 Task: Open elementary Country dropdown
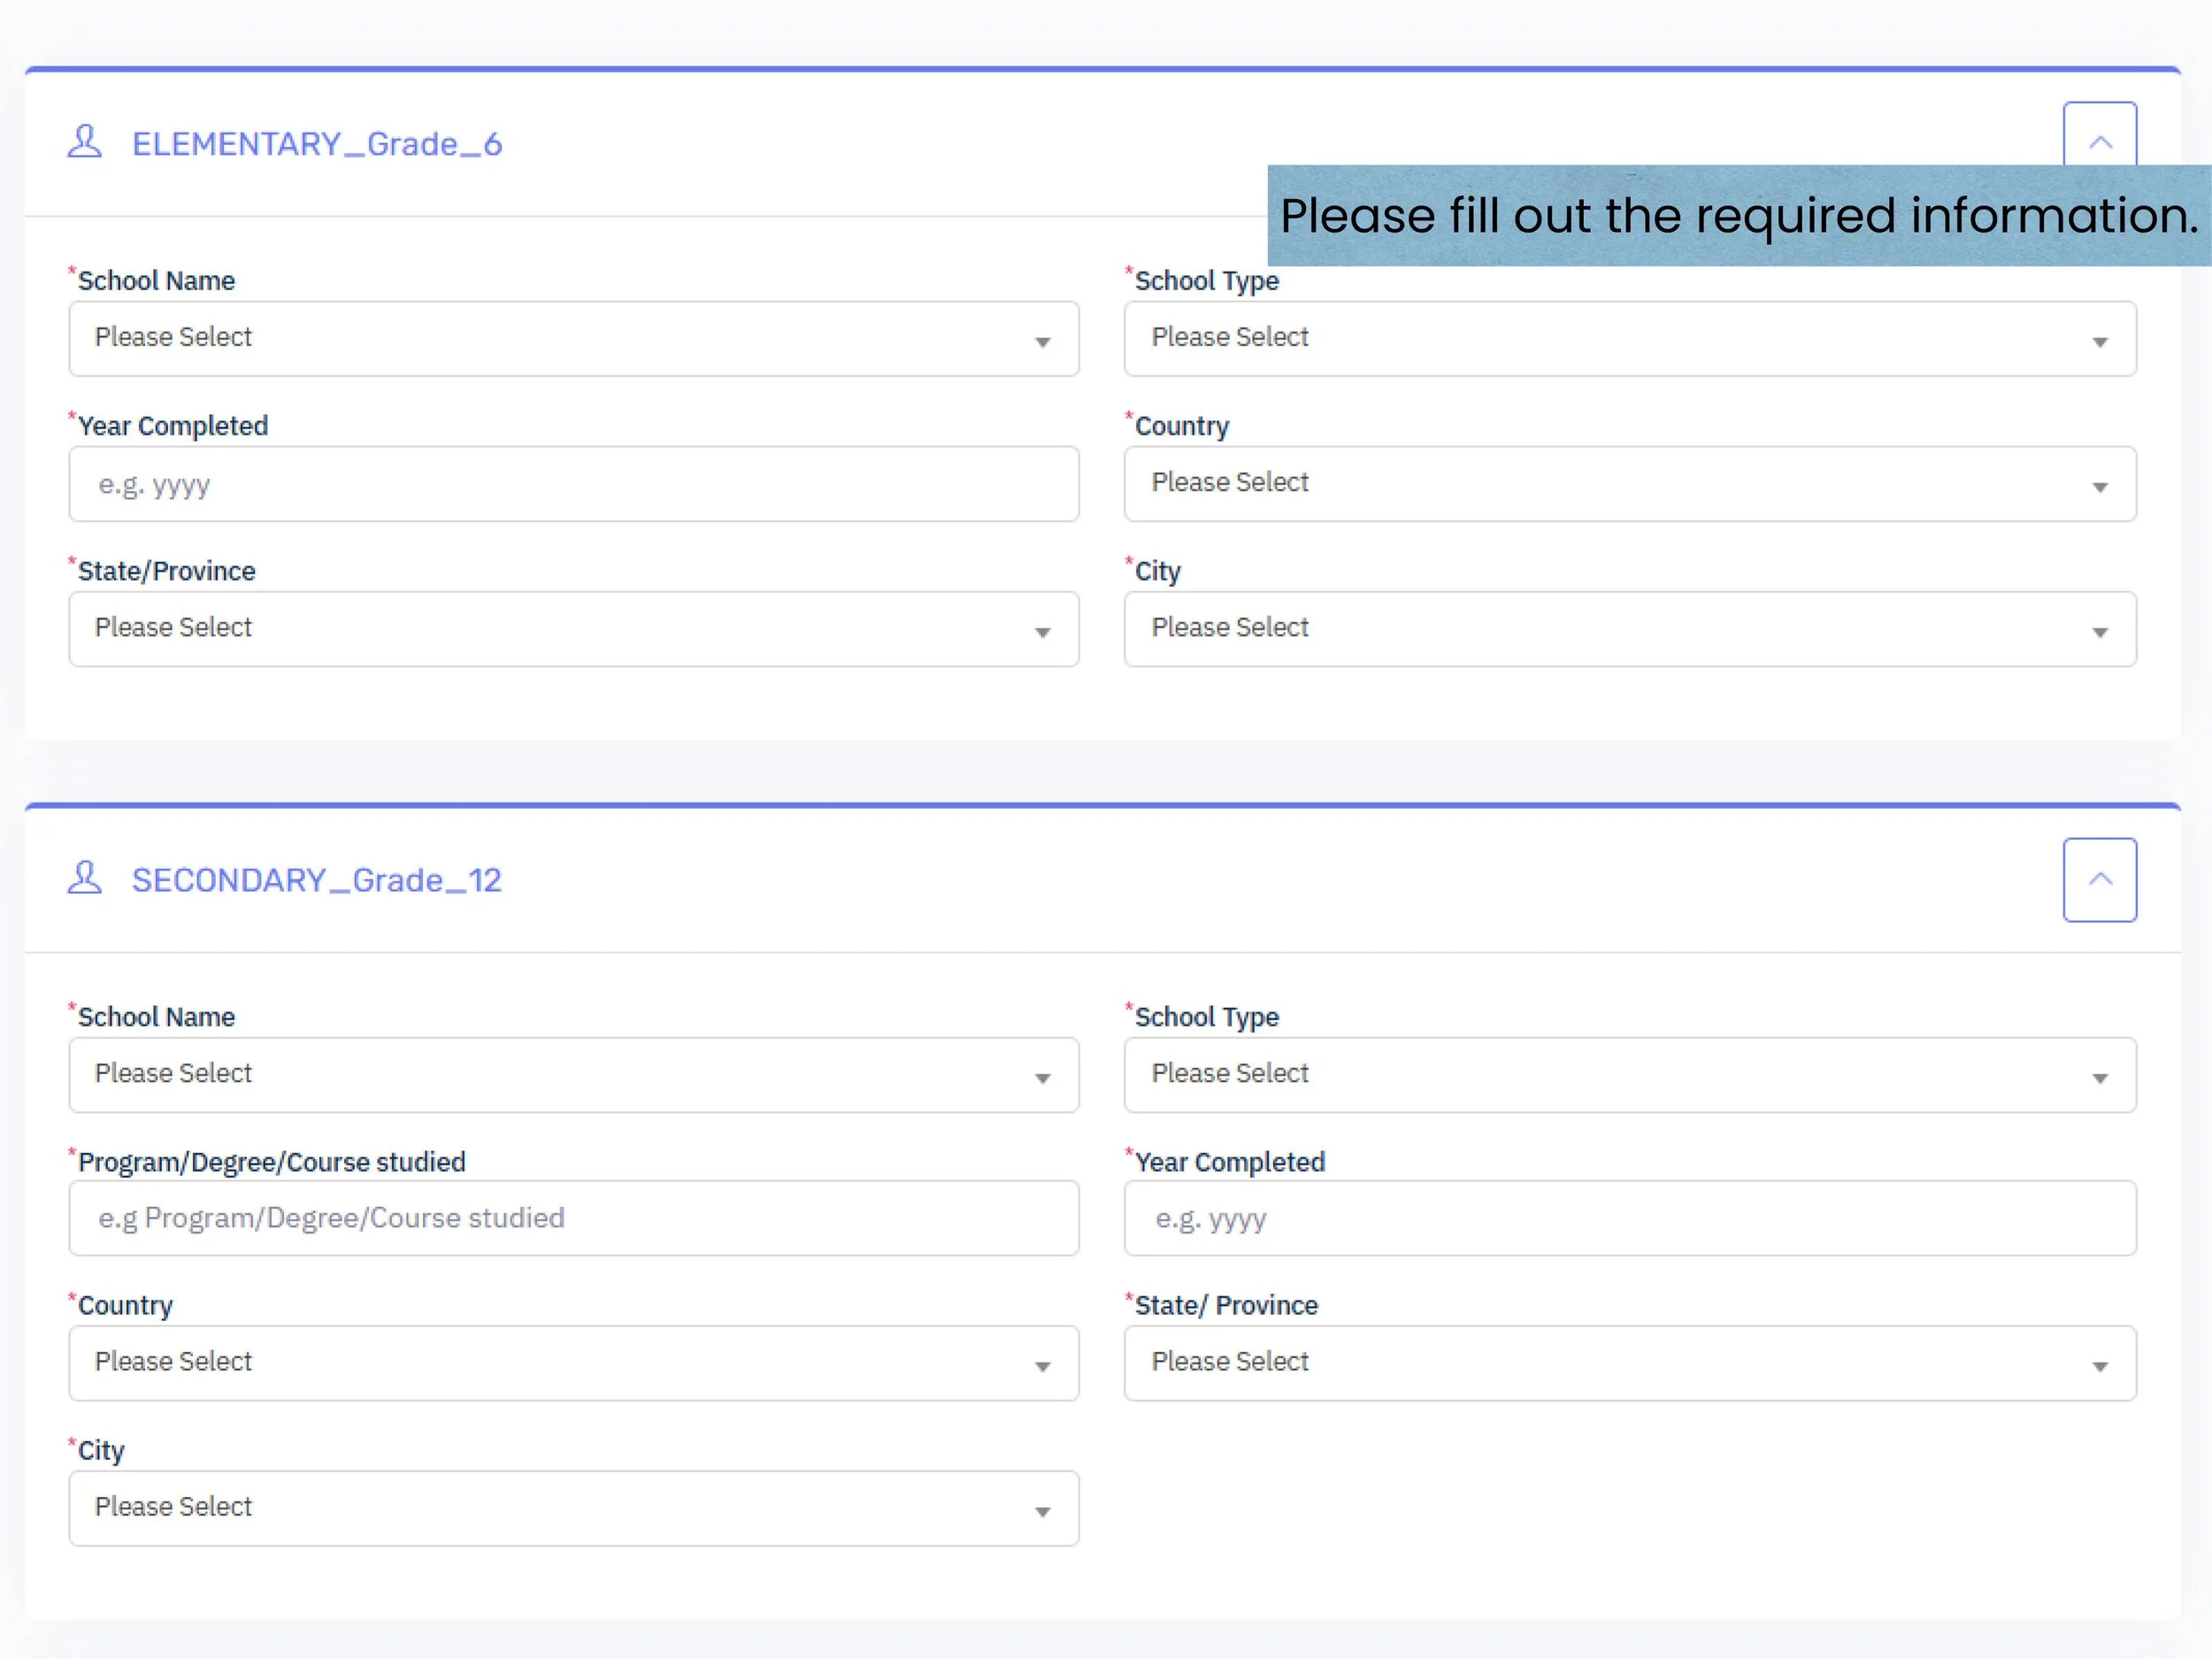[x=1629, y=484]
